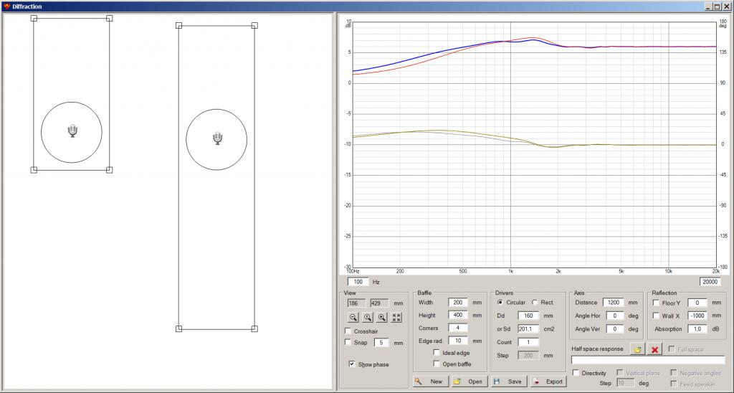Viewport: 734px width, 393px height.
Task: Click the Export button
Action: coord(548,382)
